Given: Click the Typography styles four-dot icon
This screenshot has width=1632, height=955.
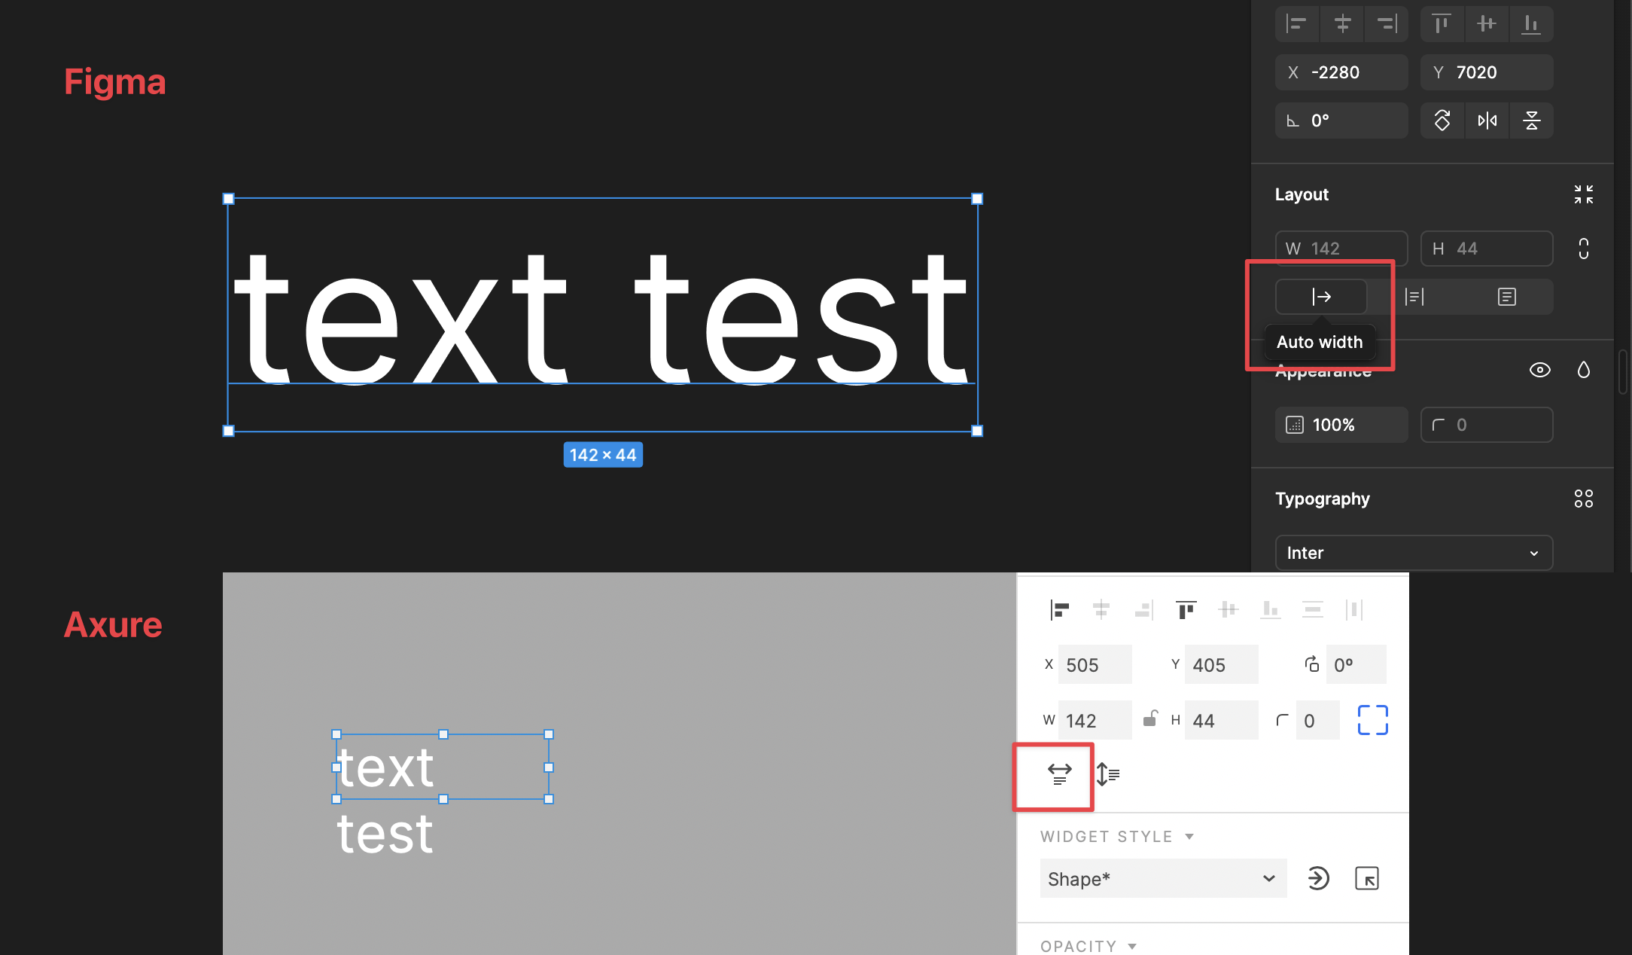Looking at the screenshot, I should tap(1583, 499).
